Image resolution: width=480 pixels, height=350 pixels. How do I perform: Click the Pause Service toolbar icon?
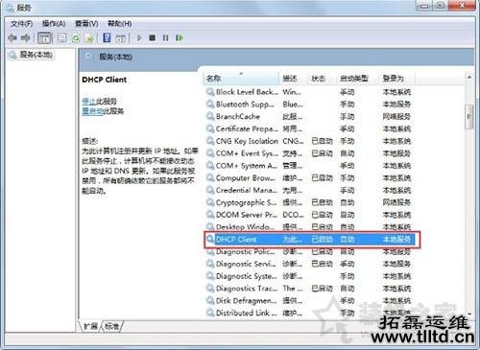click(165, 38)
